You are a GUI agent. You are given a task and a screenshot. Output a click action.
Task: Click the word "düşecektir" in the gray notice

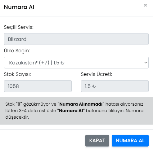17,117
